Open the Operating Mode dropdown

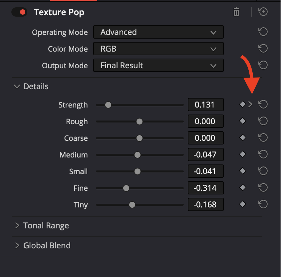coord(158,32)
